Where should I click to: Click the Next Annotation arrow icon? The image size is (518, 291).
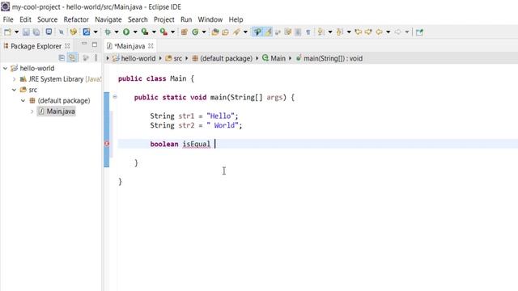(321, 32)
